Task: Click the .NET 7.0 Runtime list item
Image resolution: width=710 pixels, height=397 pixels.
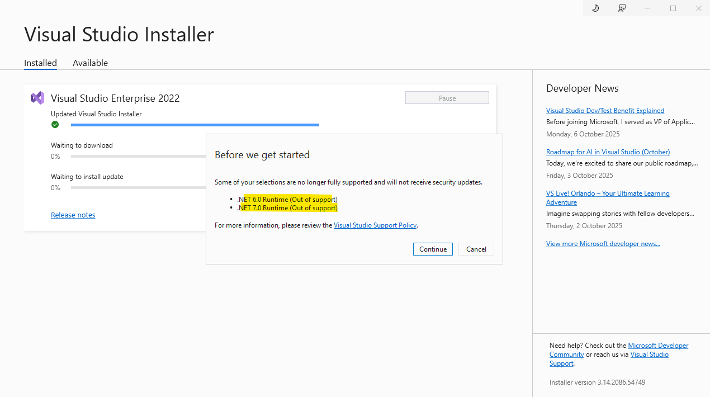Action: tap(287, 208)
